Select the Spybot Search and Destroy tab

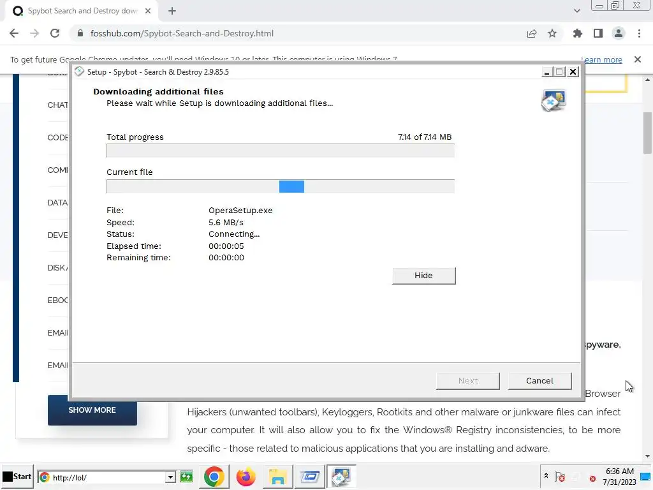point(82,11)
